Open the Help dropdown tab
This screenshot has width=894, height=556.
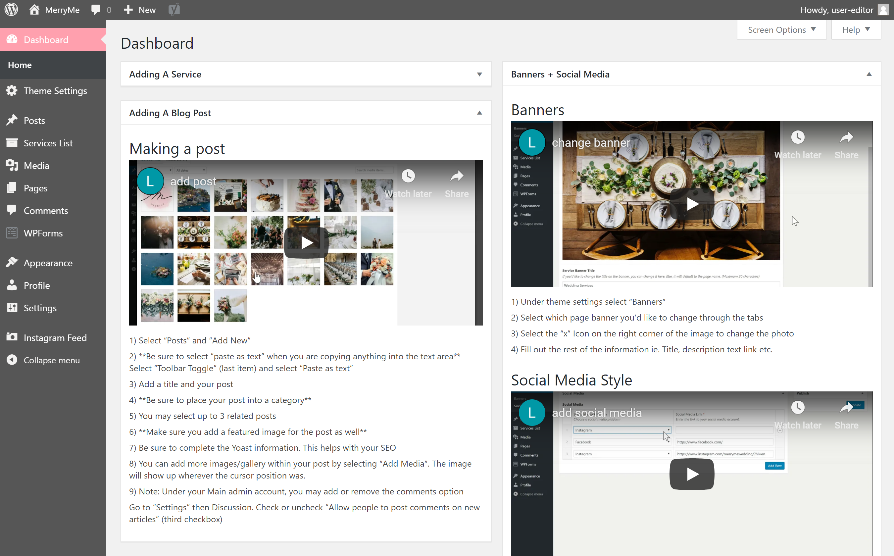(x=856, y=30)
